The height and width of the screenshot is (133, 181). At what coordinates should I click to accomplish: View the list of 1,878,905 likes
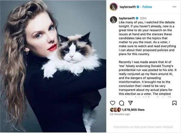(x=133, y=110)
